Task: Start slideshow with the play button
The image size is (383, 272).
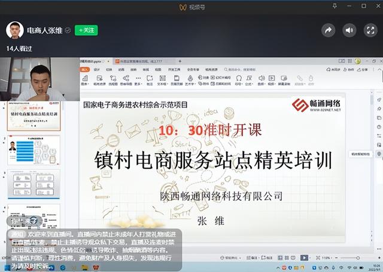Action: coord(304,258)
